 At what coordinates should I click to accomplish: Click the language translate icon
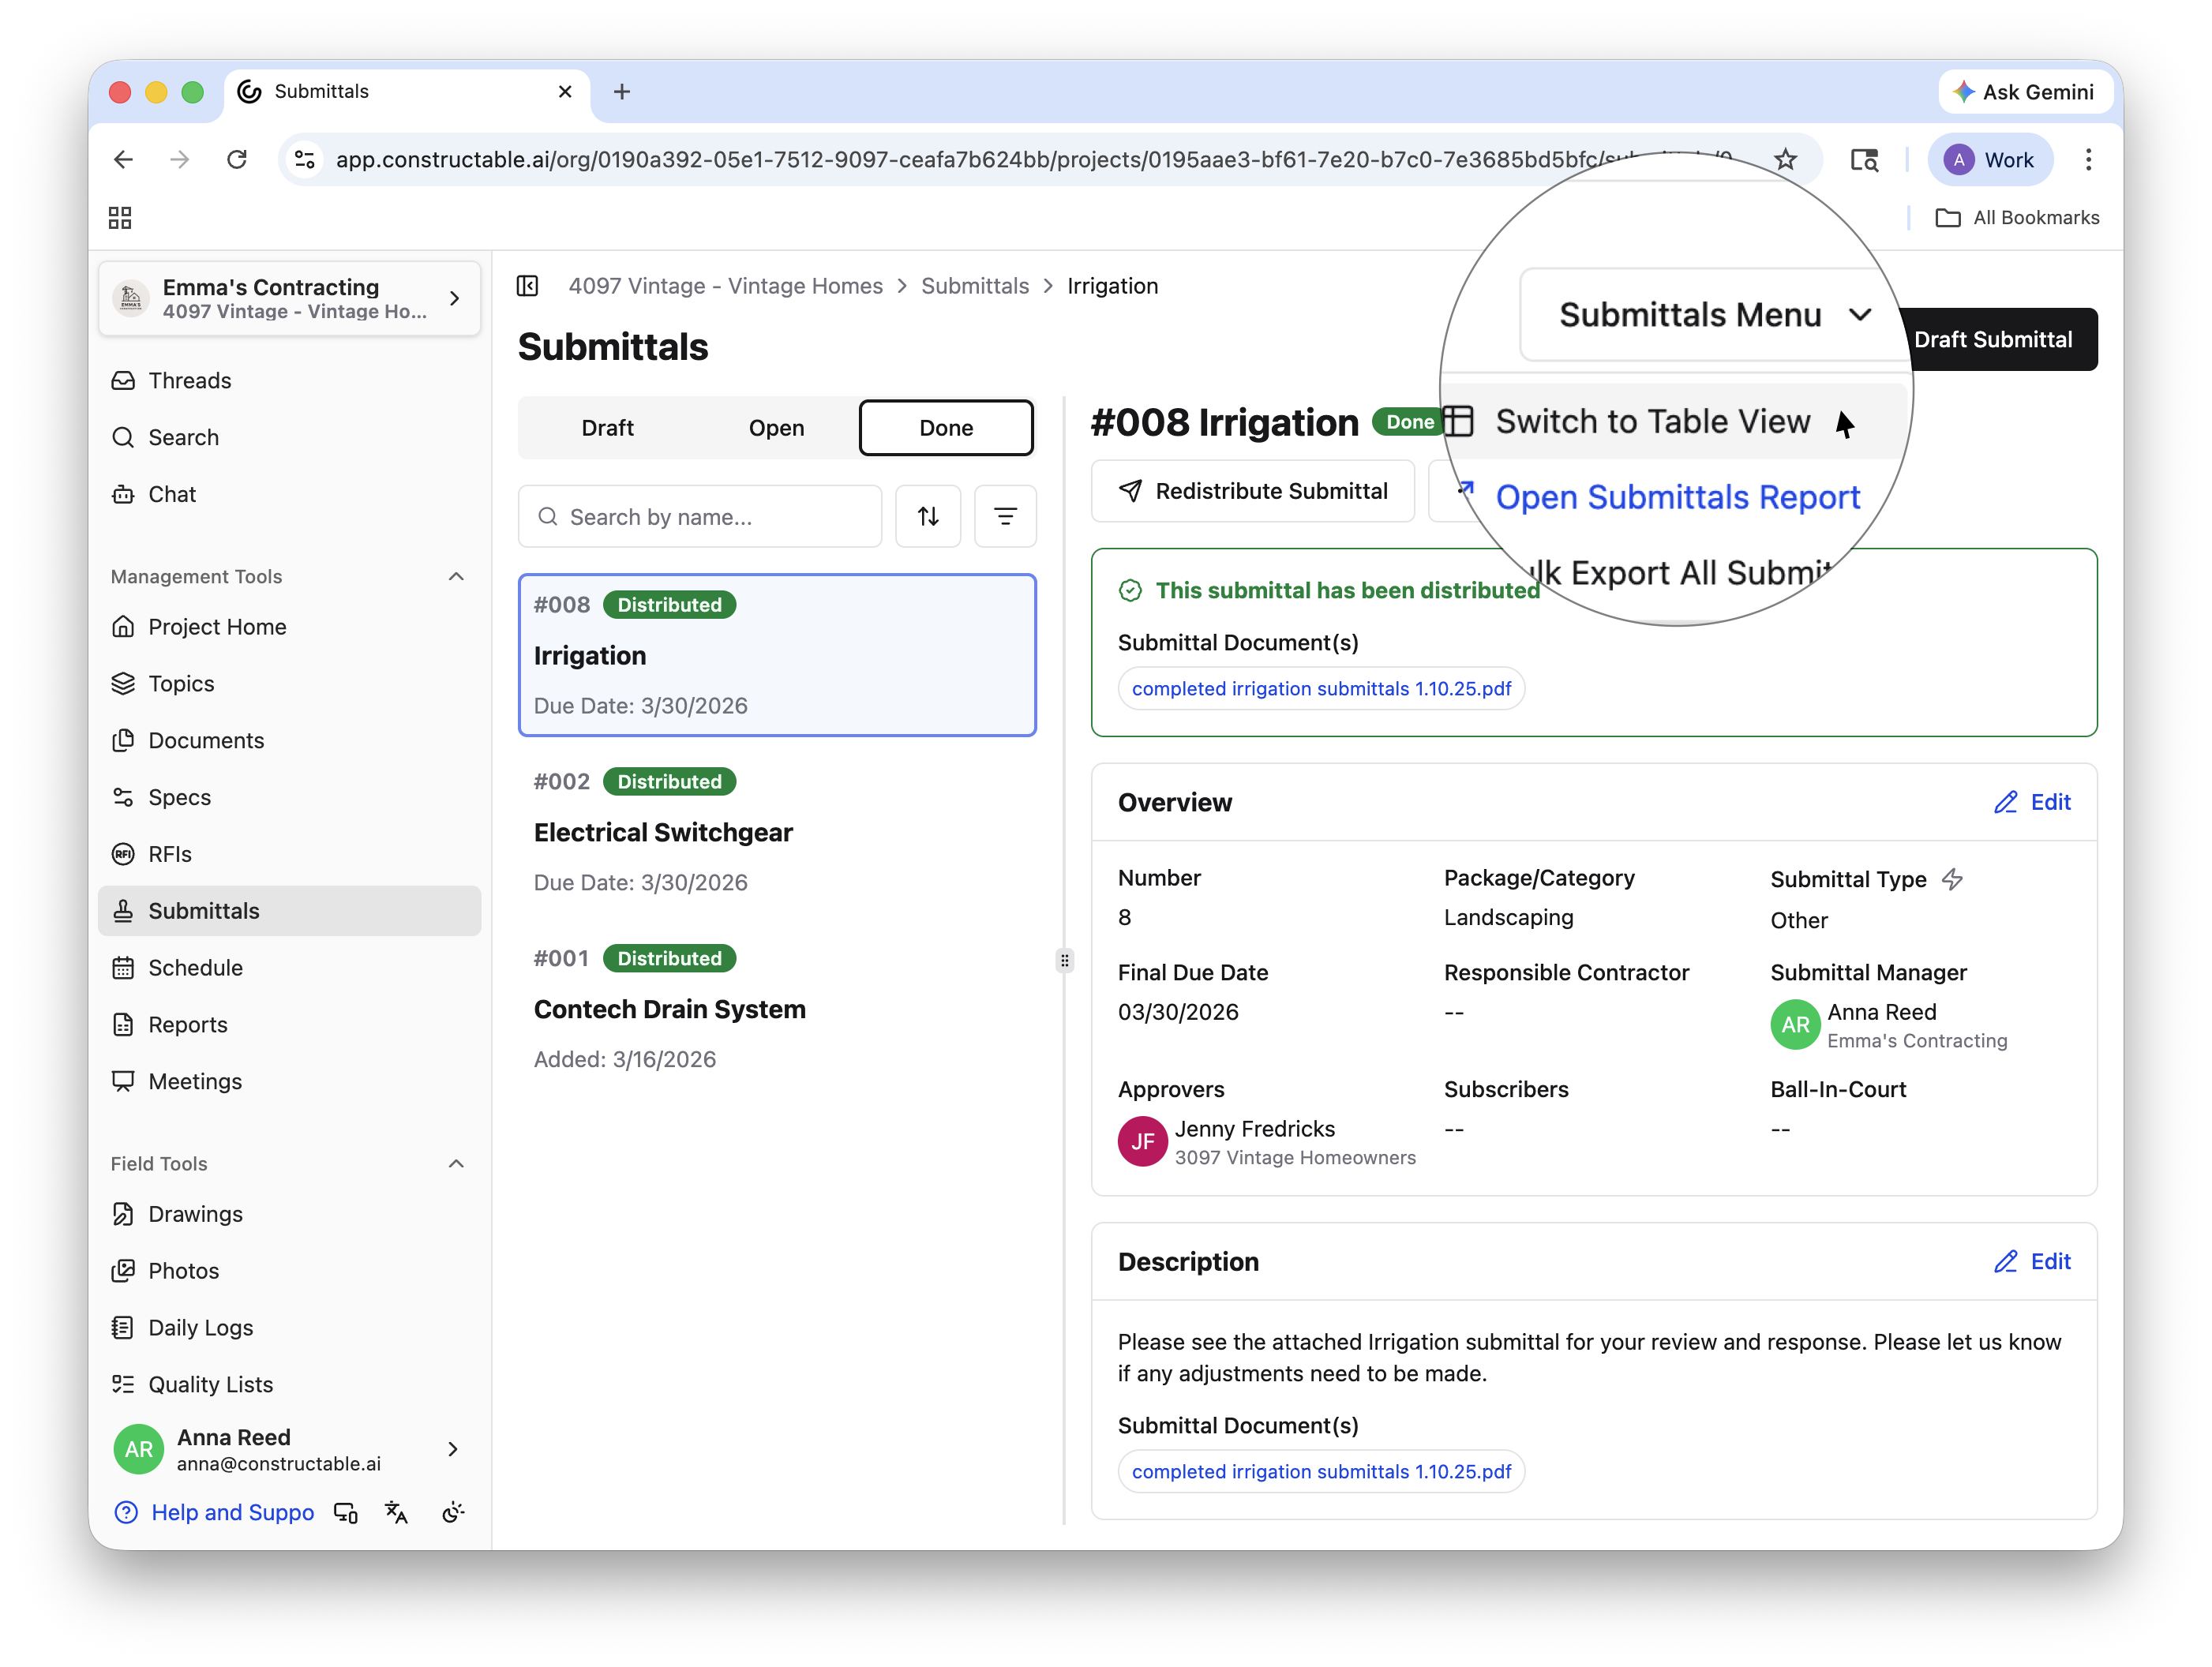pos(396,1512)
